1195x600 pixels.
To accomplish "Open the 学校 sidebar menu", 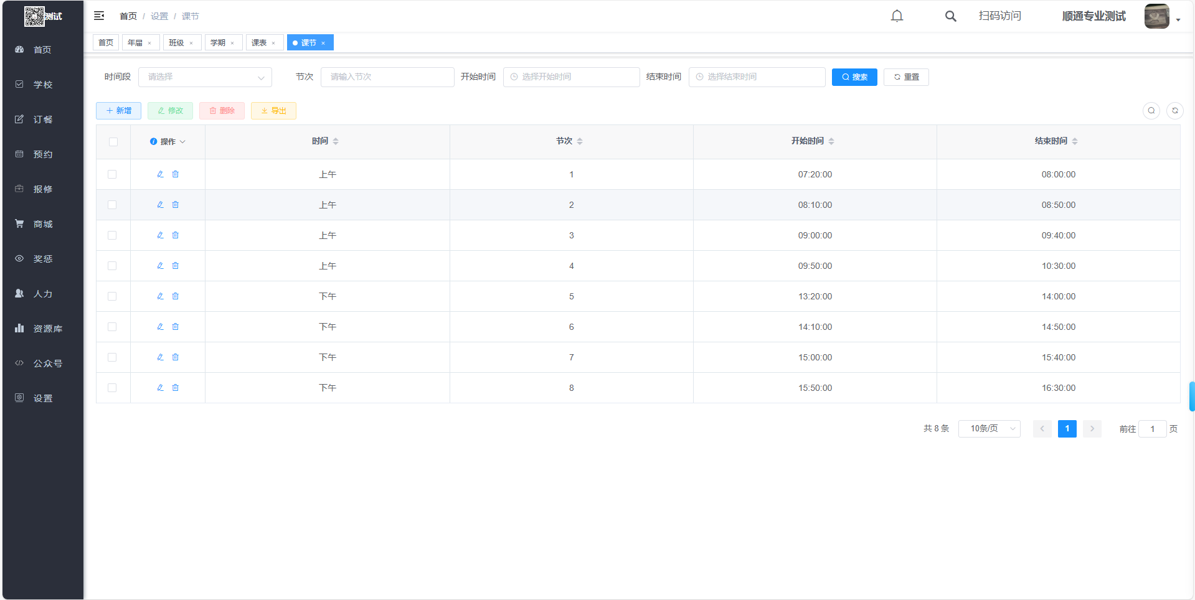I will (x=43, y=85).
